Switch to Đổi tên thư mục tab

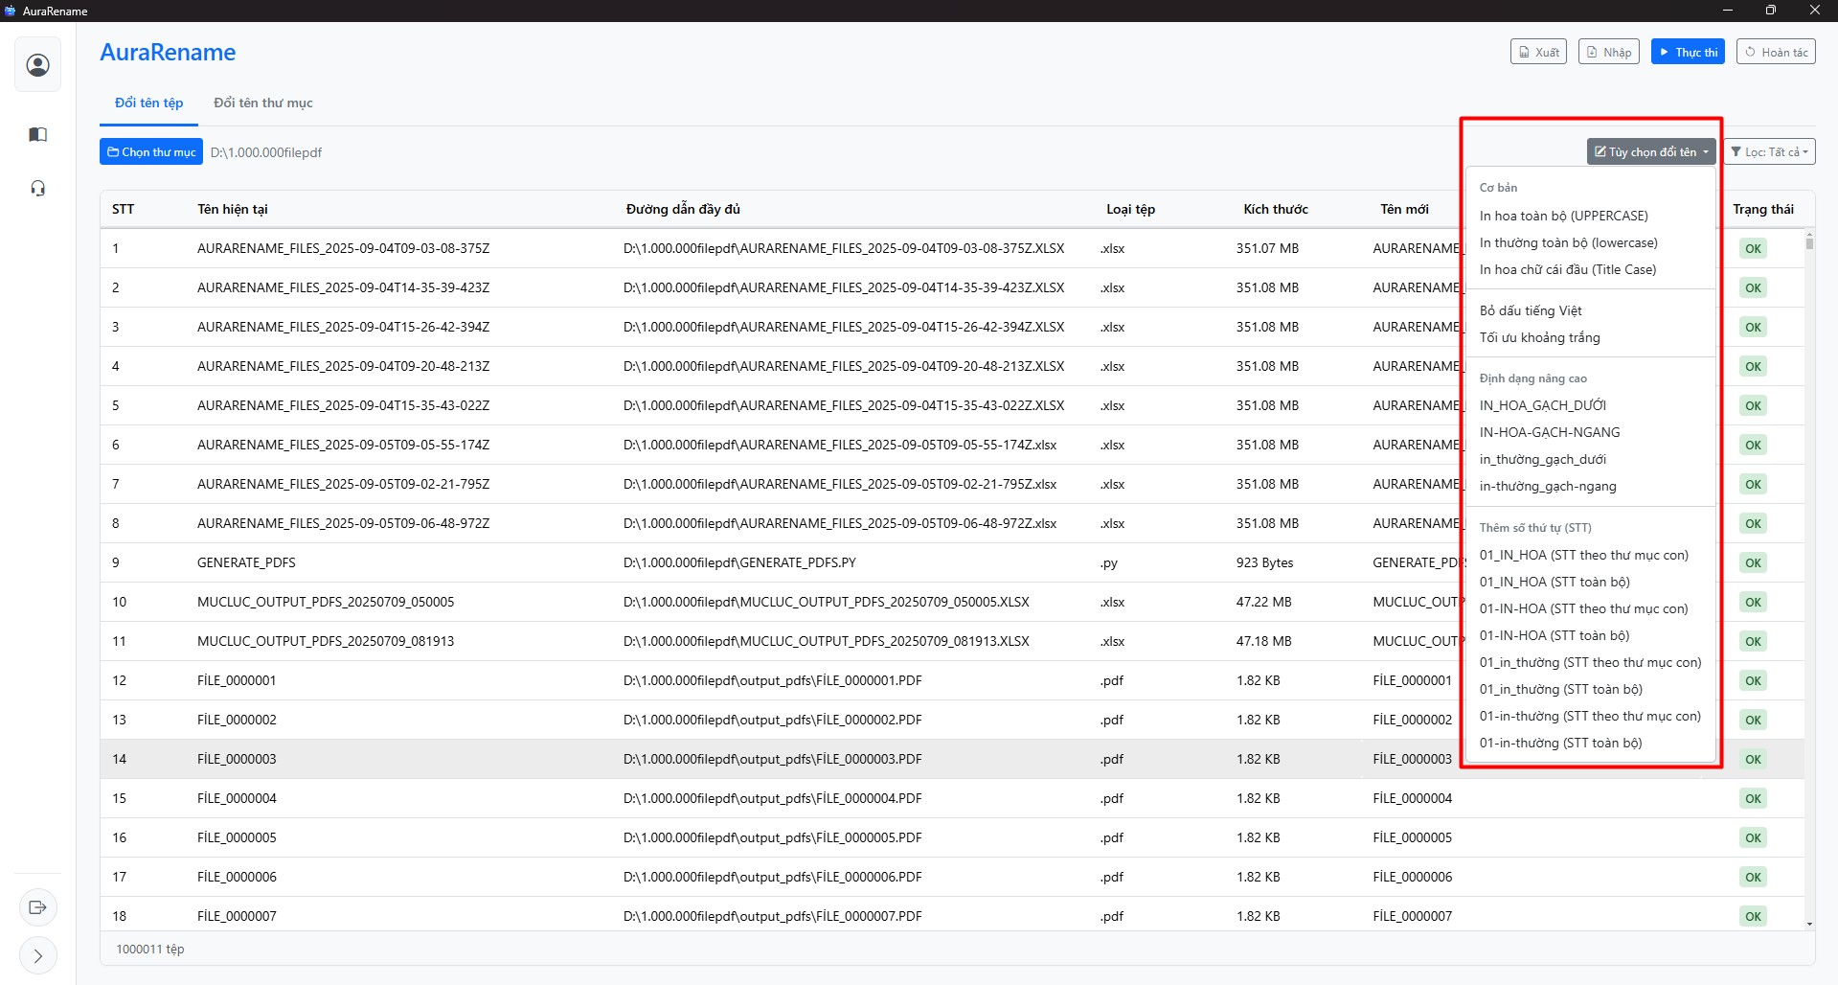pyautogui.click(x=263, y=103)
